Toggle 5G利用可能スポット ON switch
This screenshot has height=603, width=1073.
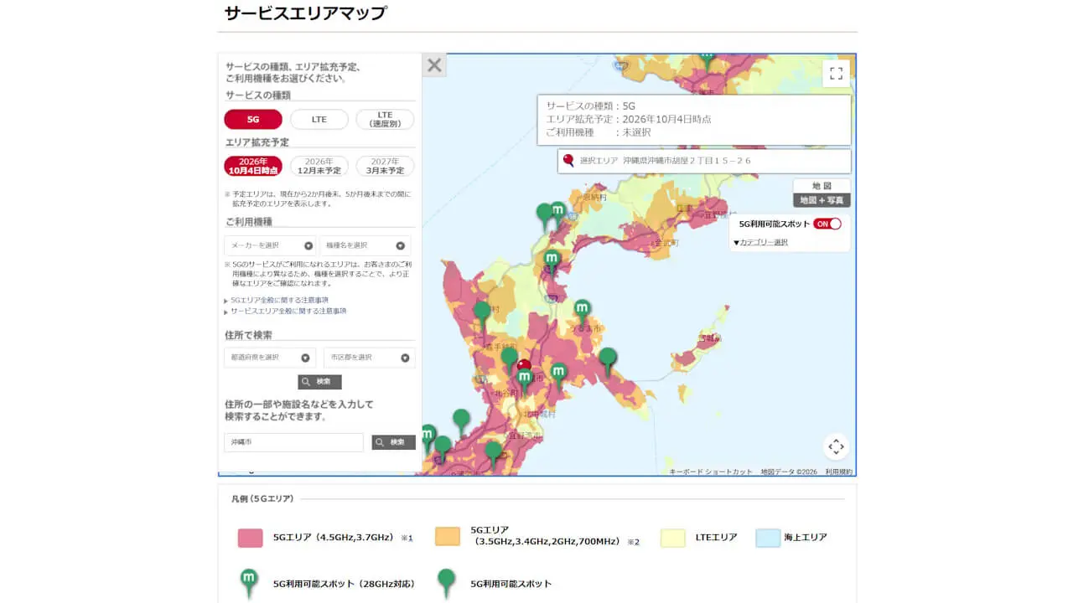point(827,224)
